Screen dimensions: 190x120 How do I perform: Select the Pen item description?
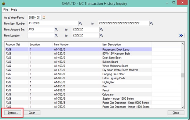(104, 86)
